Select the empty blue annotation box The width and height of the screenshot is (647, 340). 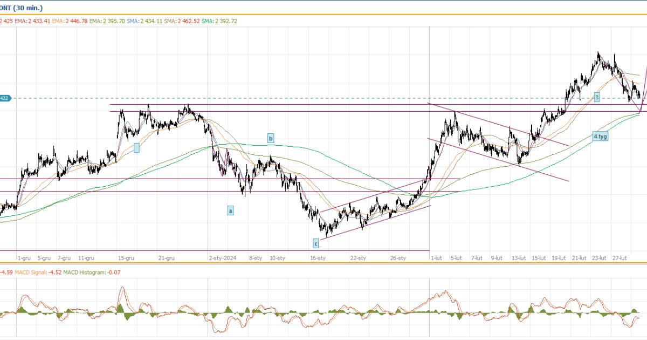pos(136,147)
